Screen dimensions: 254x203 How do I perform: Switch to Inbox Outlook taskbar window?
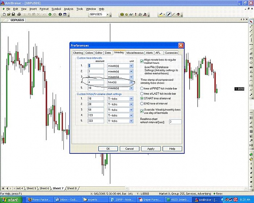tap(67, 200)
